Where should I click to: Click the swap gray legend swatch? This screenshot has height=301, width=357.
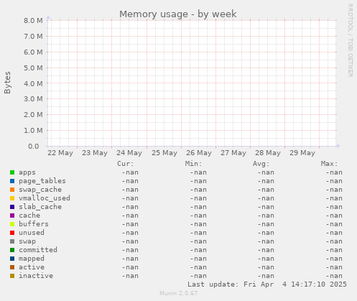coord(12,241)
